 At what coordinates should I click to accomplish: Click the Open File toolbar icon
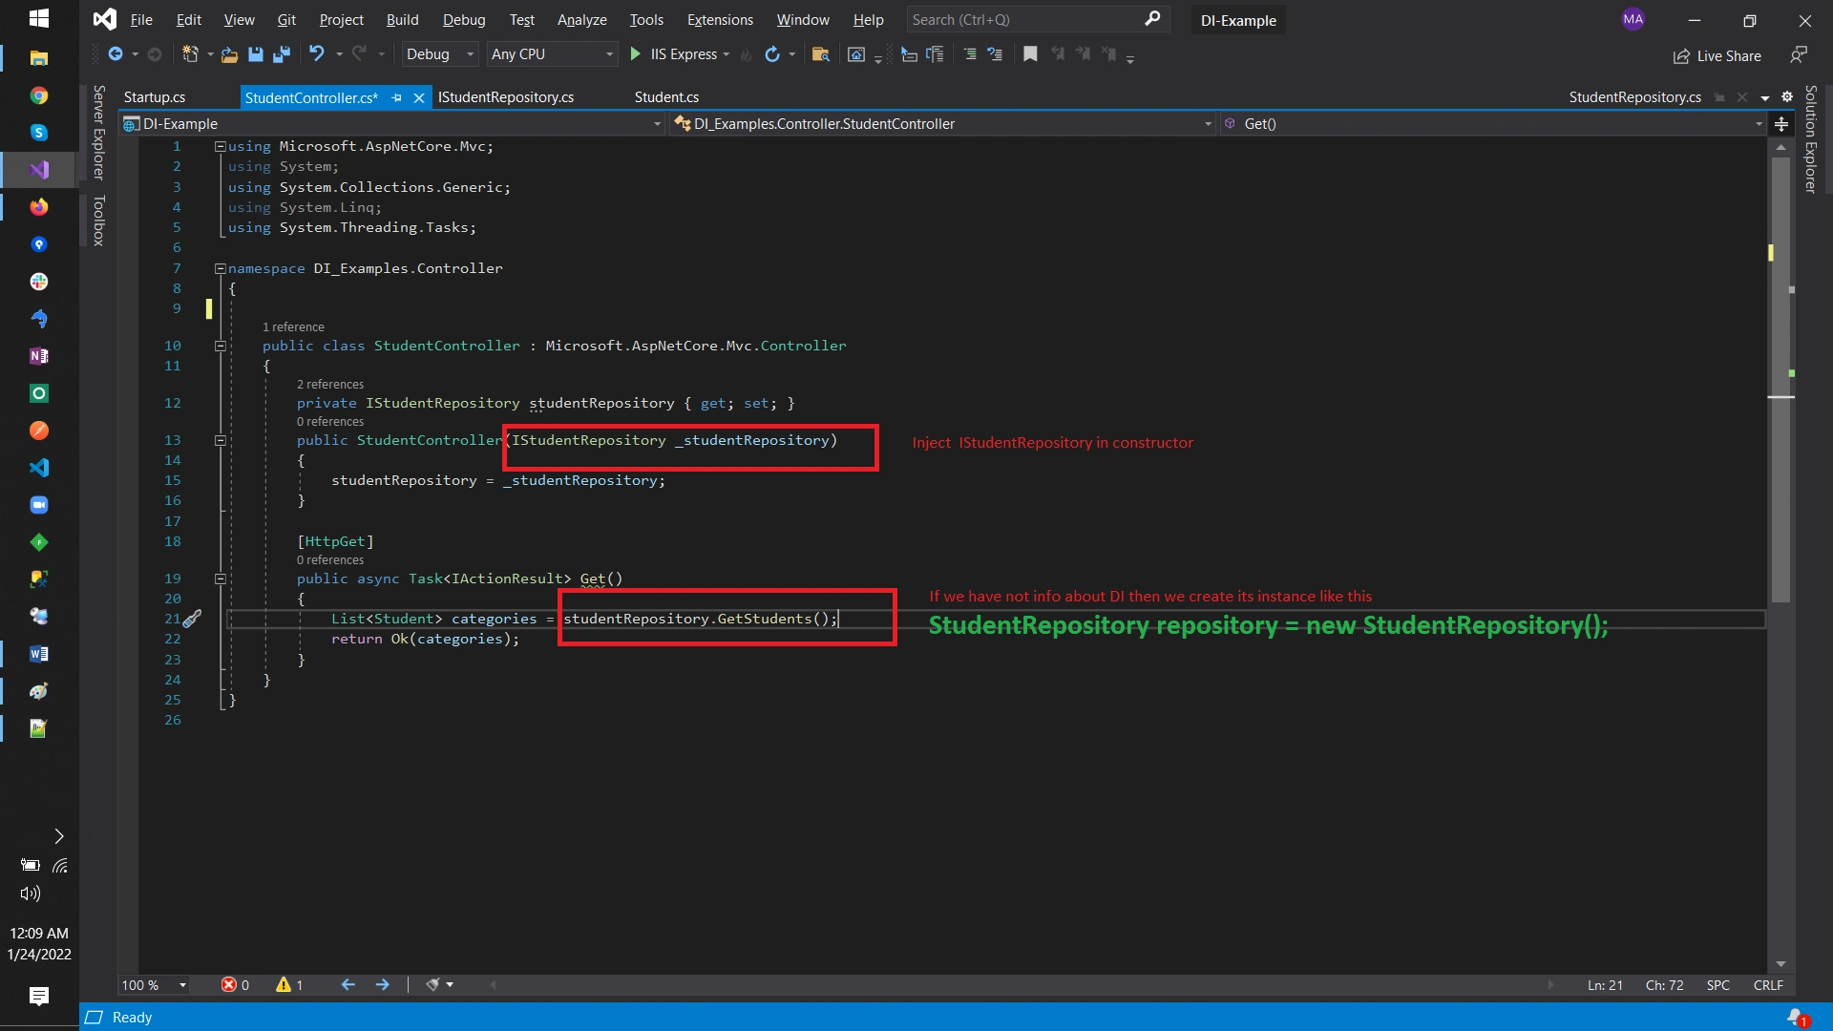(229, 54)
